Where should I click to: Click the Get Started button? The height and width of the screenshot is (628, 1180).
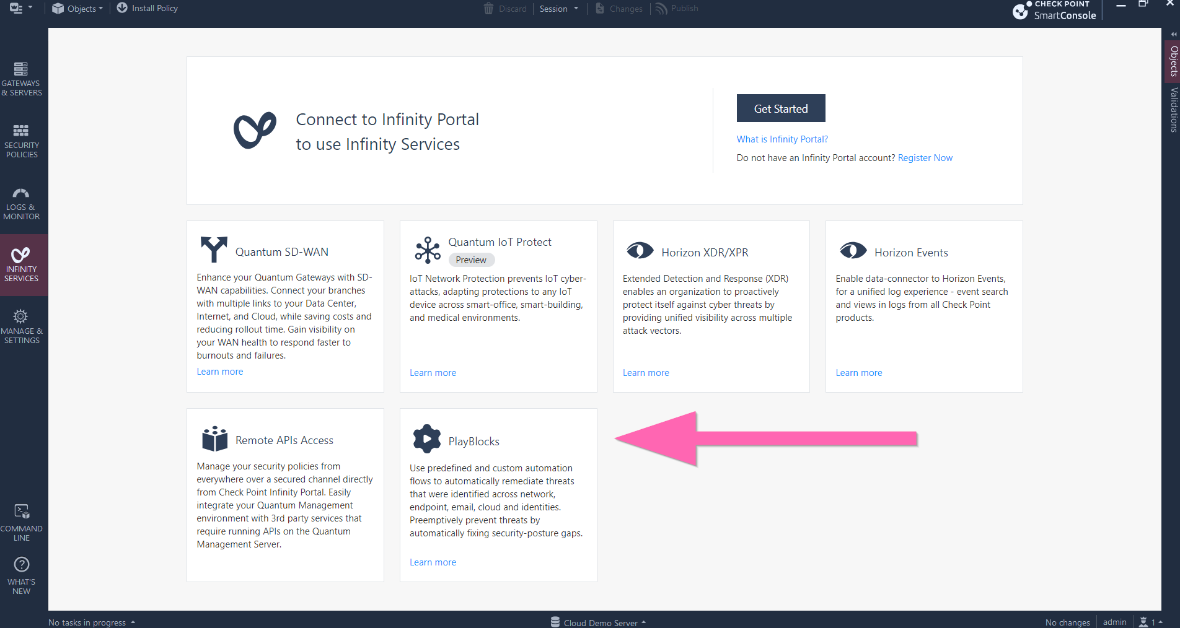click(x=781, y=108)
